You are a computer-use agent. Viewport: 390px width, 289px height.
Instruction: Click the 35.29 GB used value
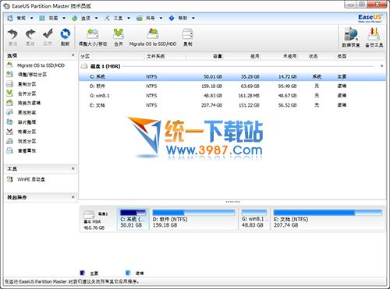point(250,76)
